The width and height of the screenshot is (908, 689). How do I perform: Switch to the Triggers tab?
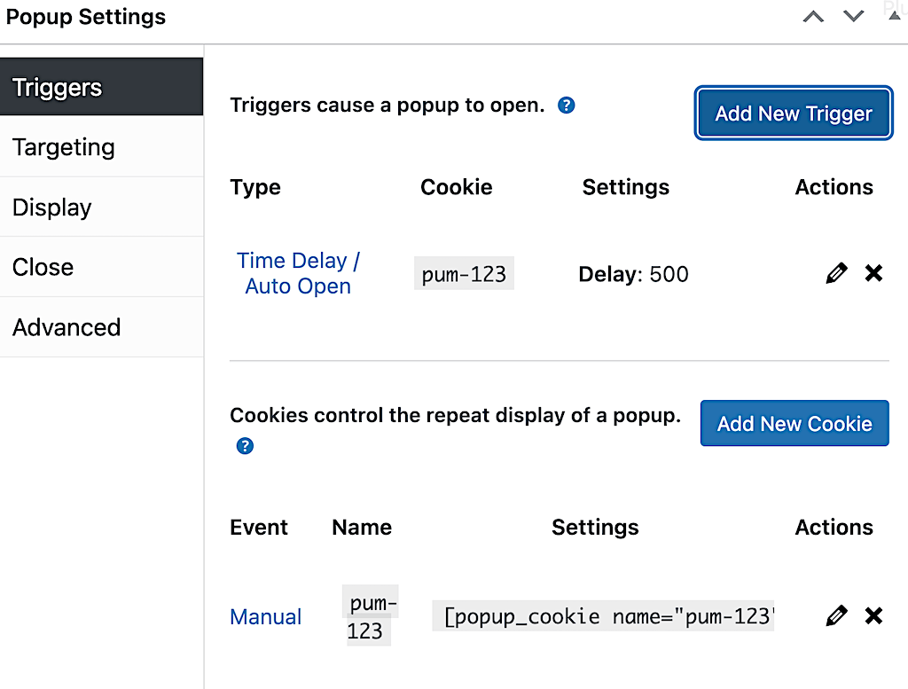tap(101, 87)
